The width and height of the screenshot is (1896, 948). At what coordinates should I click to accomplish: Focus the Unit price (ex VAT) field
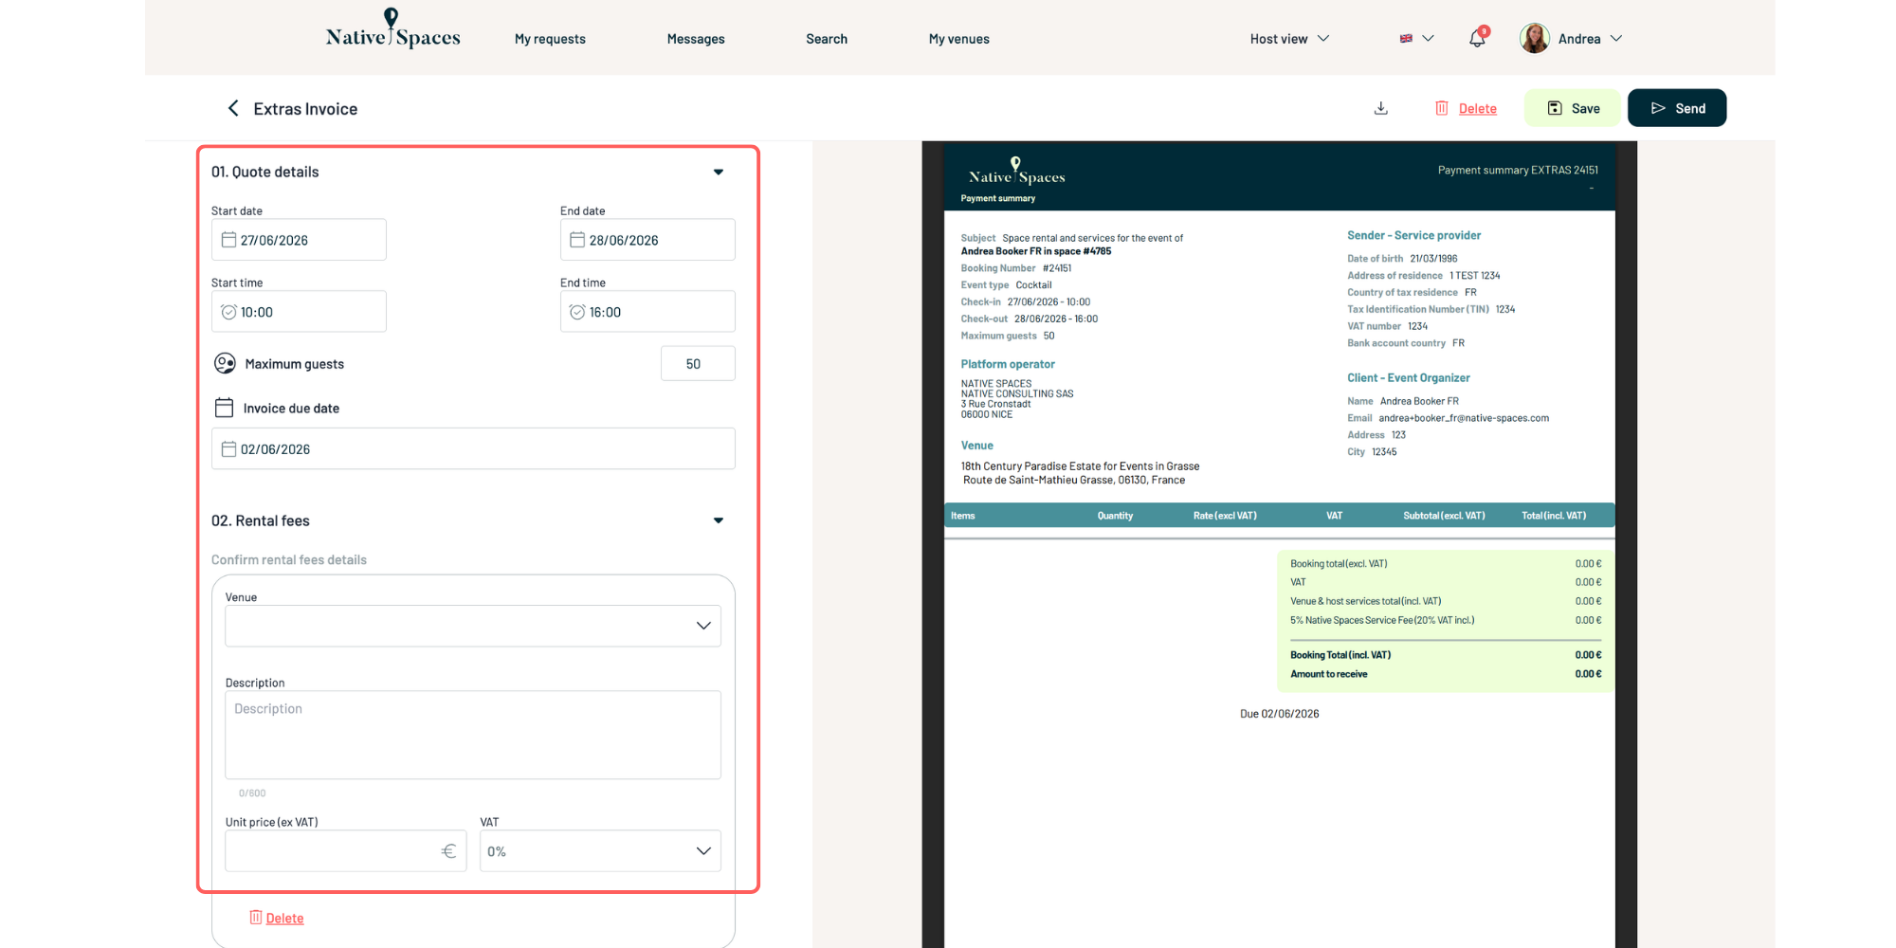tap(346, 851)
